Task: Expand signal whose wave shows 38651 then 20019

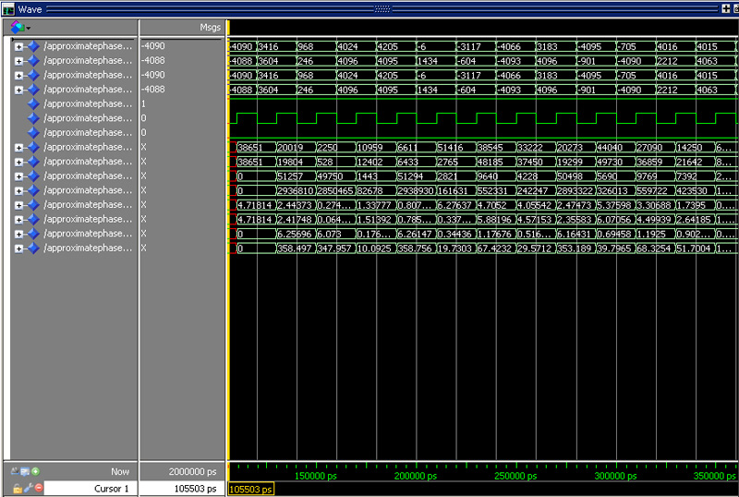Action: [x=18, y=147]
